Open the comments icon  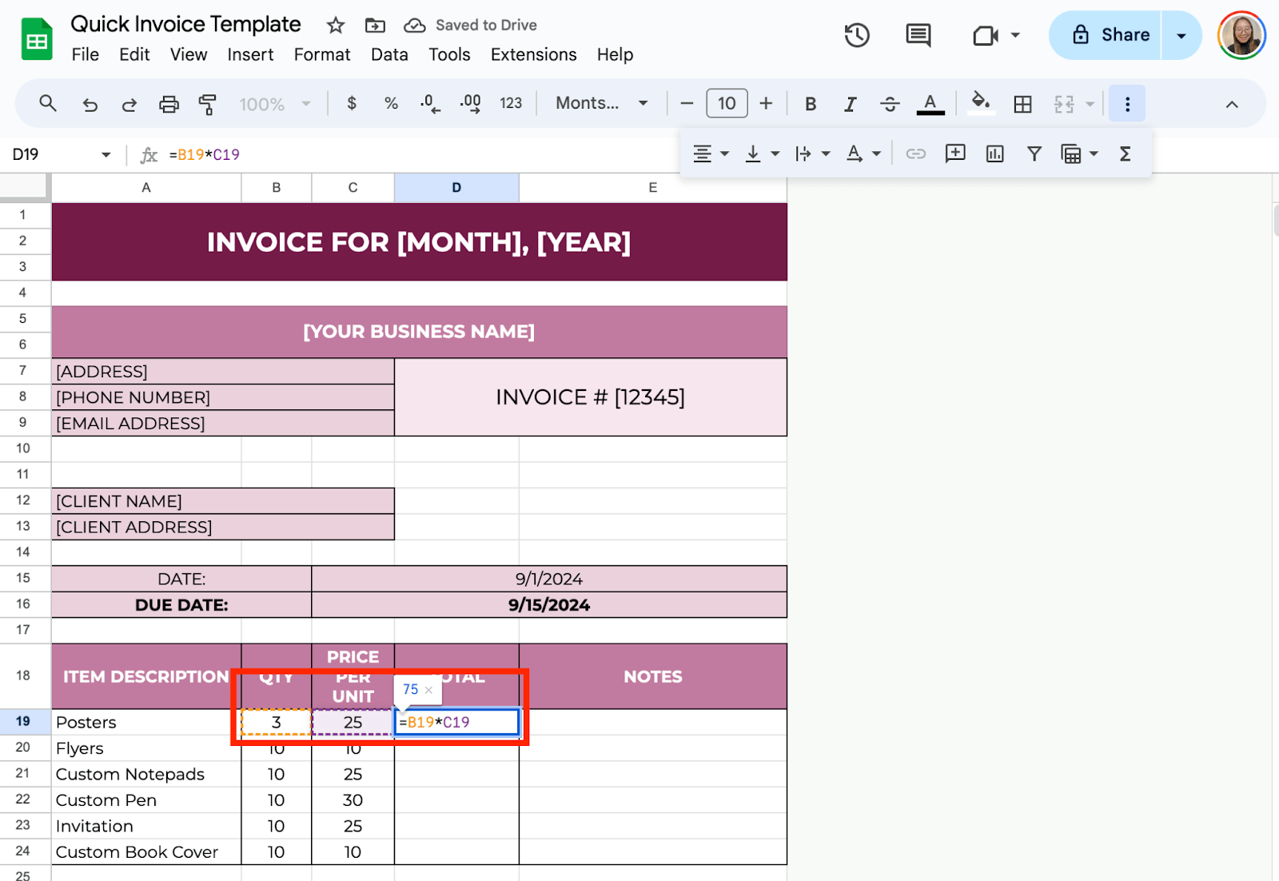tap(918, 35)
